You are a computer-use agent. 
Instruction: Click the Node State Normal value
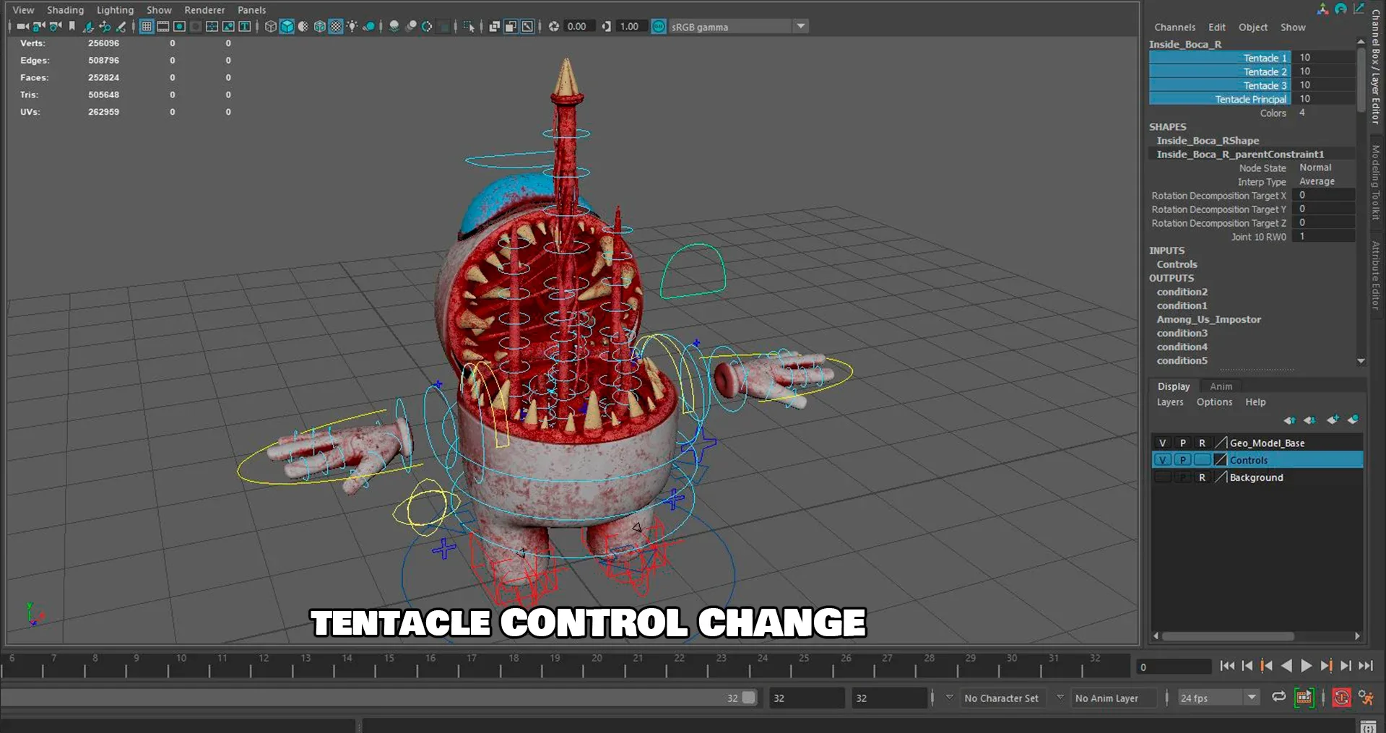click(x=1315, y=168)
